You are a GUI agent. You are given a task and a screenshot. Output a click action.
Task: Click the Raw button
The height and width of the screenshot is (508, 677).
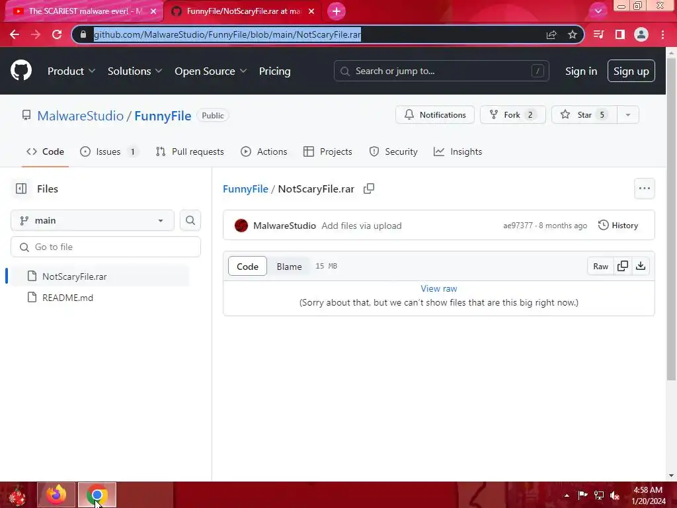(600, 266)
